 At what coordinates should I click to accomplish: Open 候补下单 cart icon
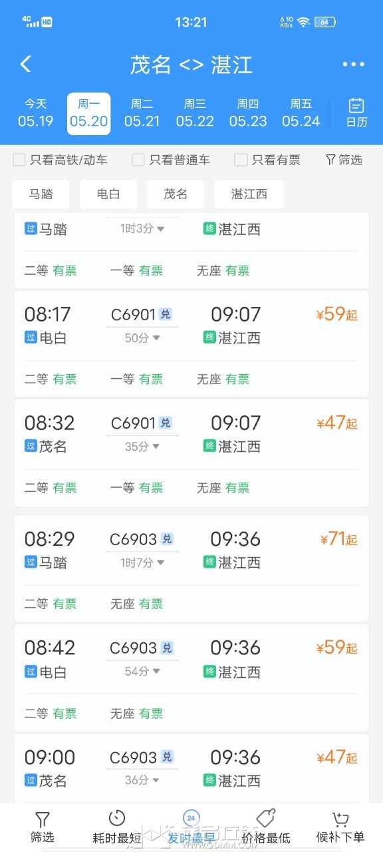[x=340, y=819]
